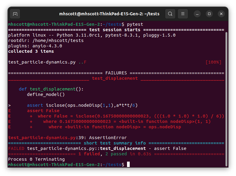Click the FAILED summary line
The image size is (236, 176).
coord(97,148)
